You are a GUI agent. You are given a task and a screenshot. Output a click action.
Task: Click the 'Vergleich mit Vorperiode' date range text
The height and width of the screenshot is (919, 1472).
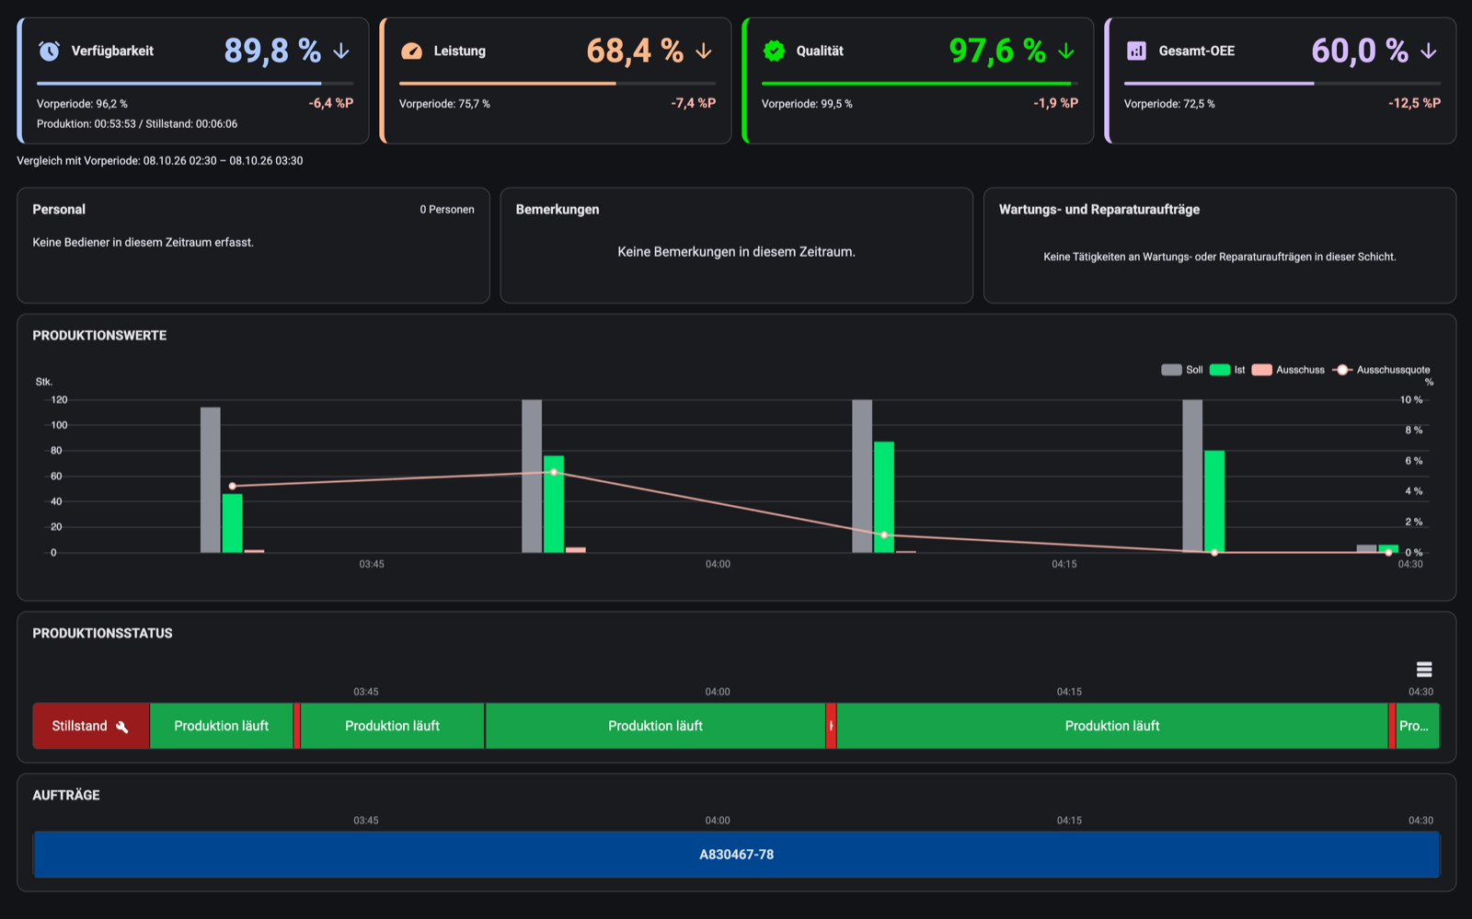[160, 161]
